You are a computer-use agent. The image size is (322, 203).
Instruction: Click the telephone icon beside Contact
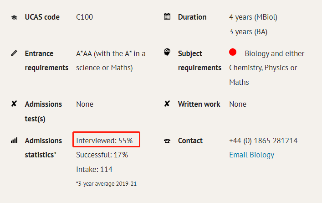coord(167,141)
